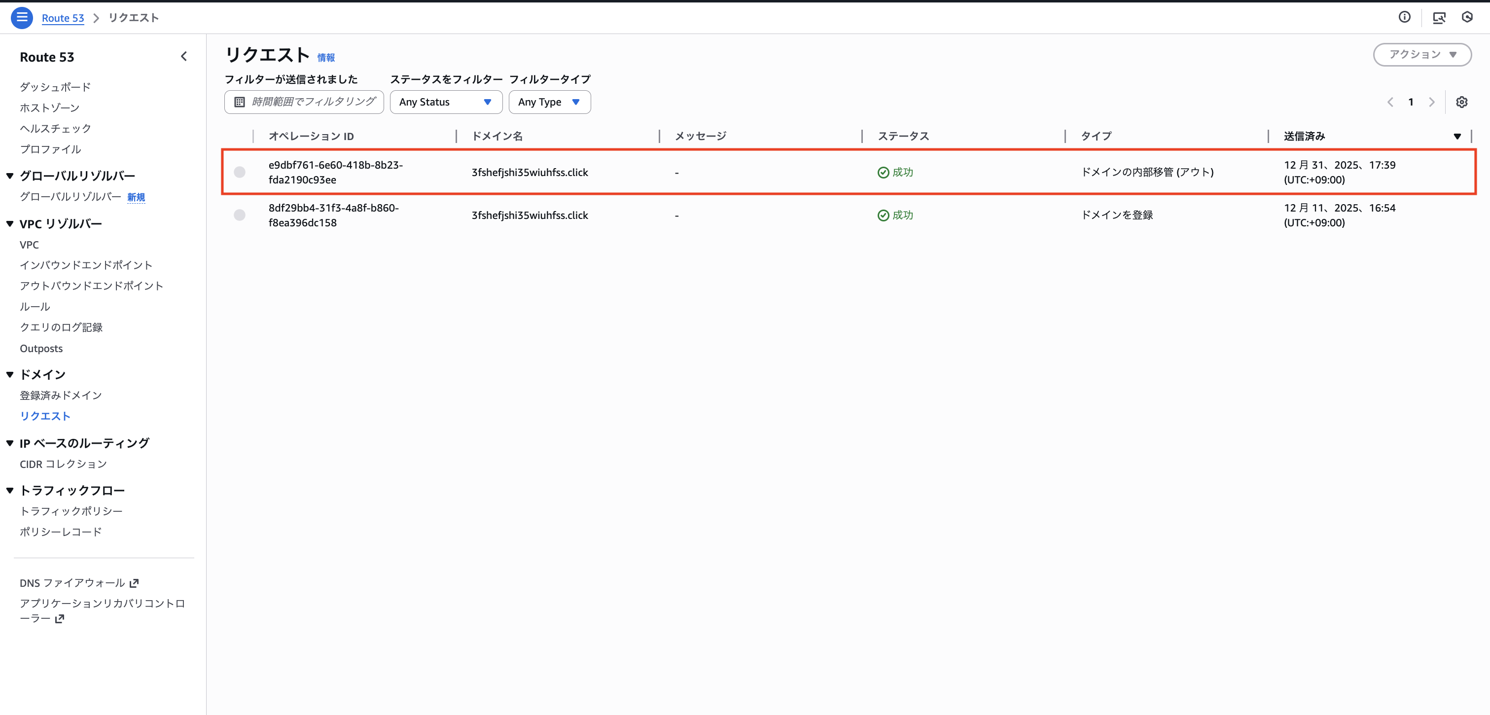Open DNS ファイアウォール external link icon
Viewport: 1490px width, 715px height.
click(x=134, y=583)
